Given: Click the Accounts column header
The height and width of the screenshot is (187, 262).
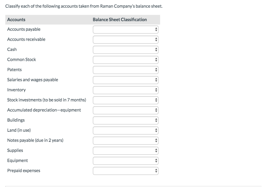Looking at the screenshot, I should pyautogui.click(x=16, y=19).
